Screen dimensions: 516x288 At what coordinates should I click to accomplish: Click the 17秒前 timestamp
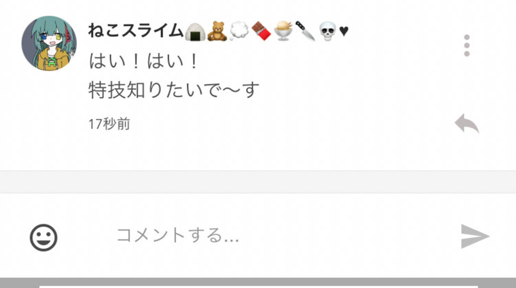(x=109, y=124)
